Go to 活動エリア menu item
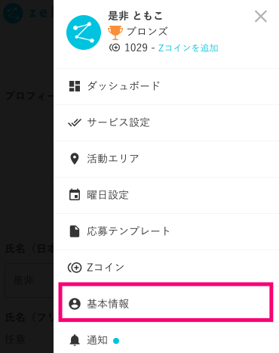This screenshot has width=279, height=353. (166, 159)
